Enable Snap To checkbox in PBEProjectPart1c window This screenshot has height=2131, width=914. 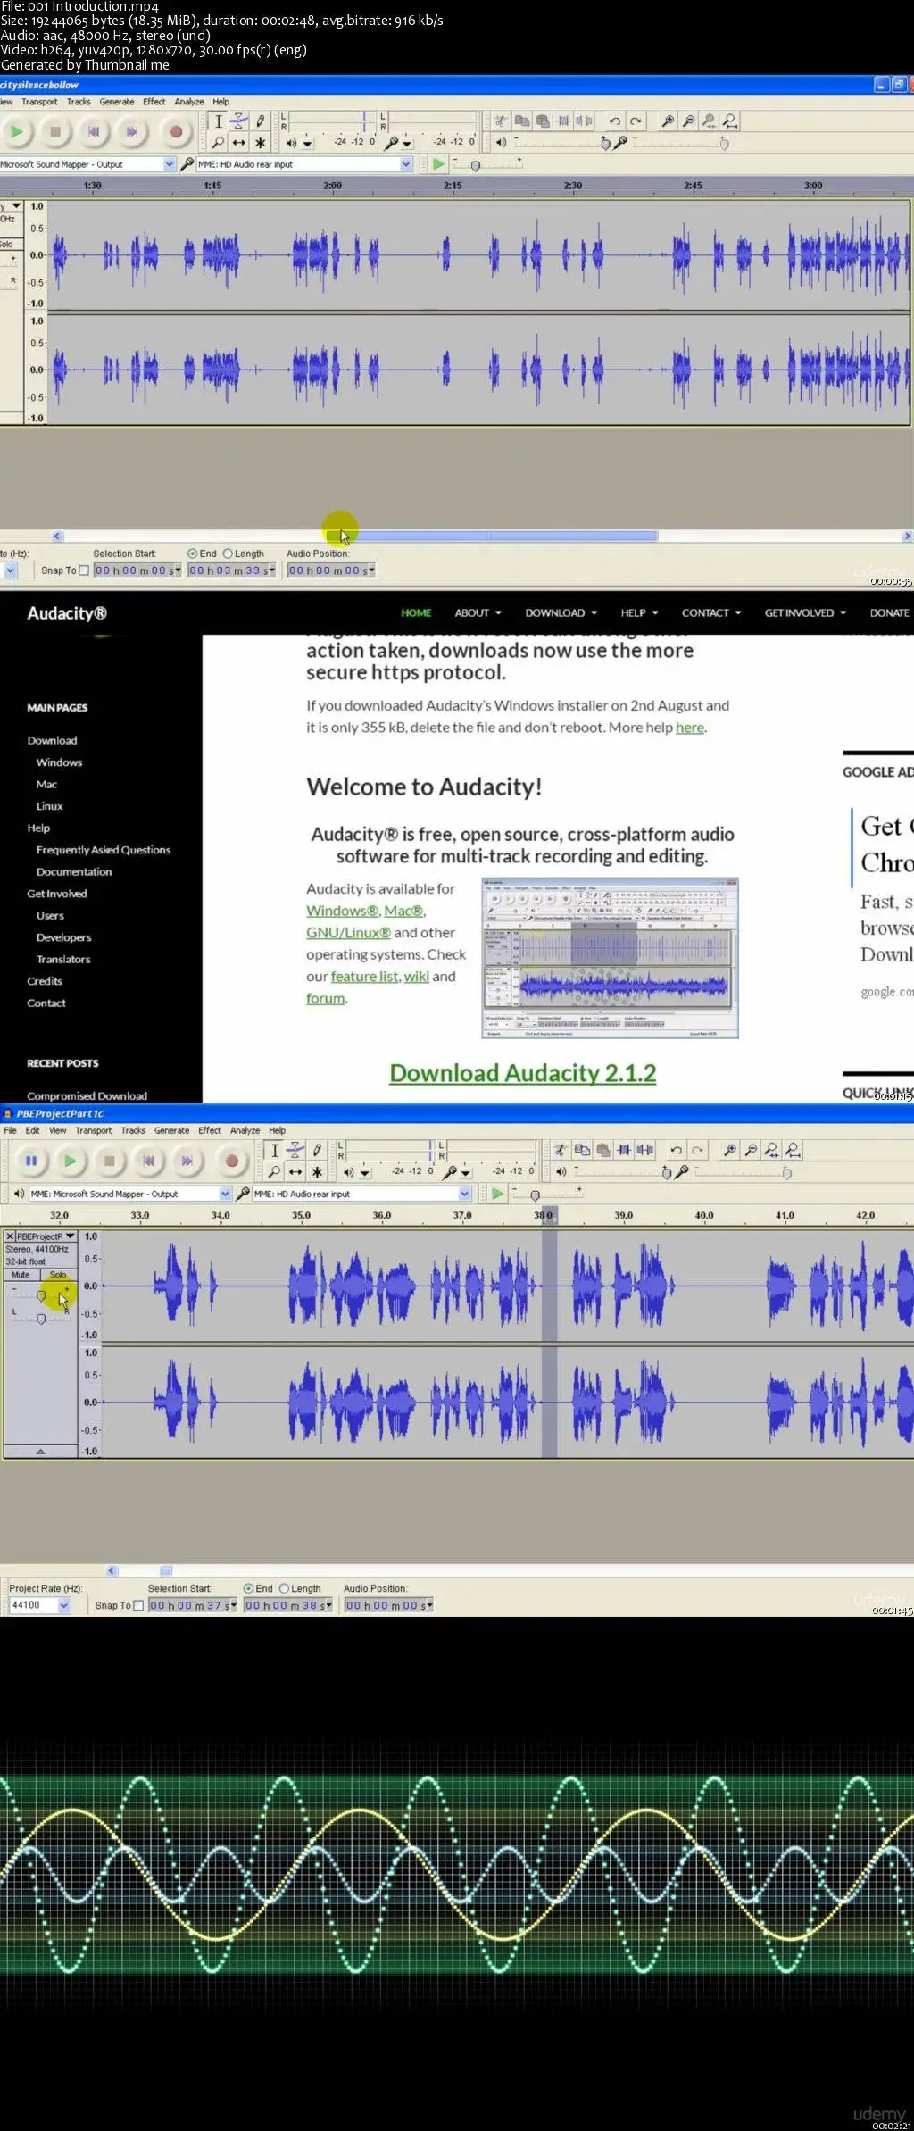coord(138,1605)
